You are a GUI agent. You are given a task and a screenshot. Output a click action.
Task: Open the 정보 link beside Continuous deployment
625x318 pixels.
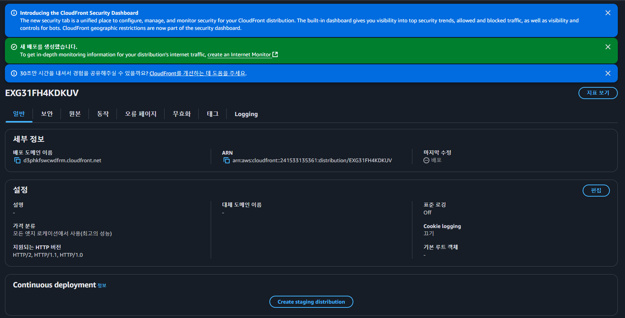[102, 285]
